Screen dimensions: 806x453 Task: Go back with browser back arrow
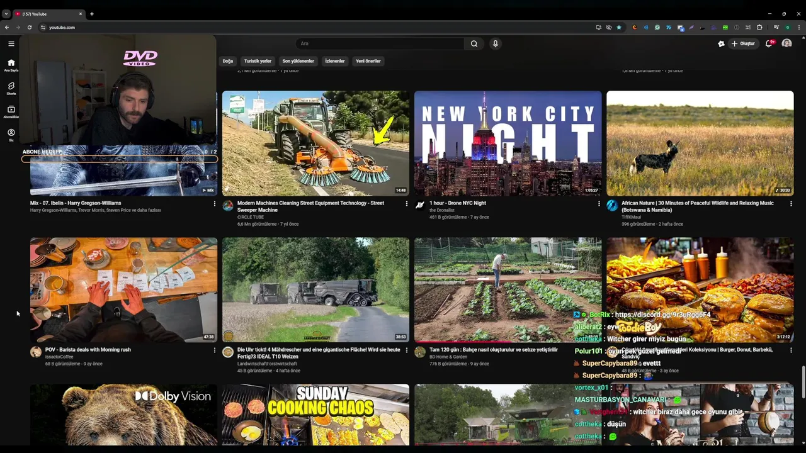point(7,27)
